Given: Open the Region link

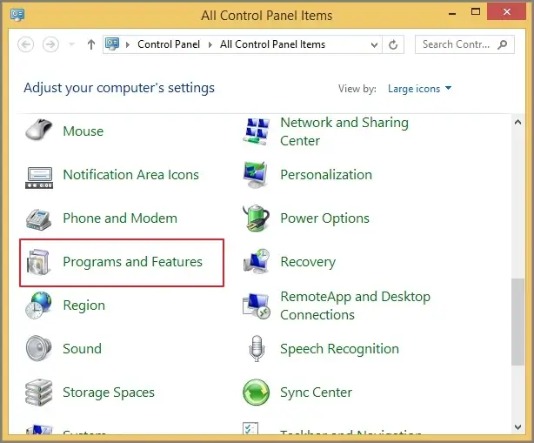Looking at the screenshot, I should point(83,305).
